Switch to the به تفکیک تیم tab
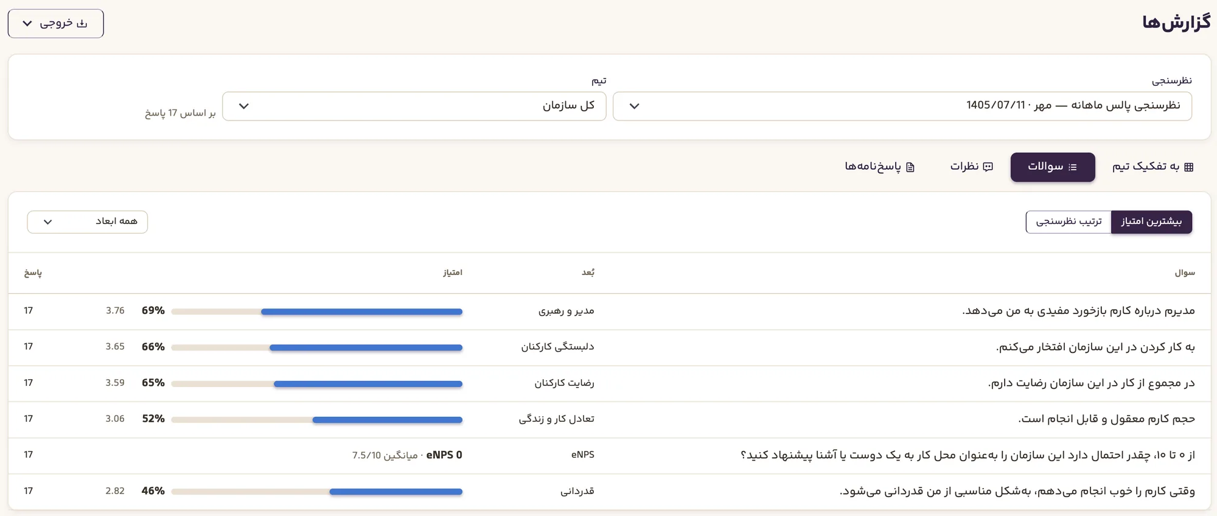1217x516 pixels. 1152,167
